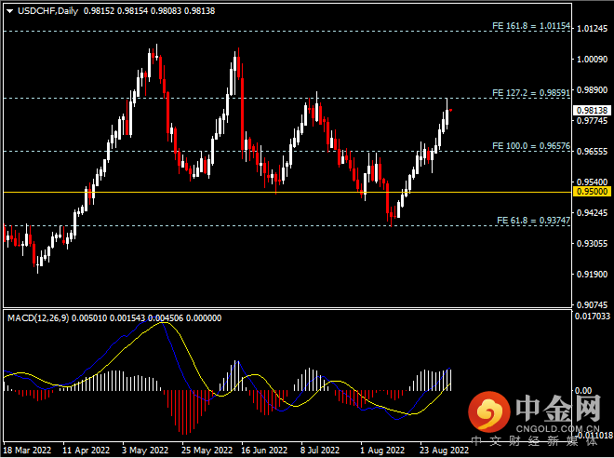The width and height of the screenshot is (614, 458).
Task: Click the MACD scale value 0.017033
Action: (x=593, y=316)
